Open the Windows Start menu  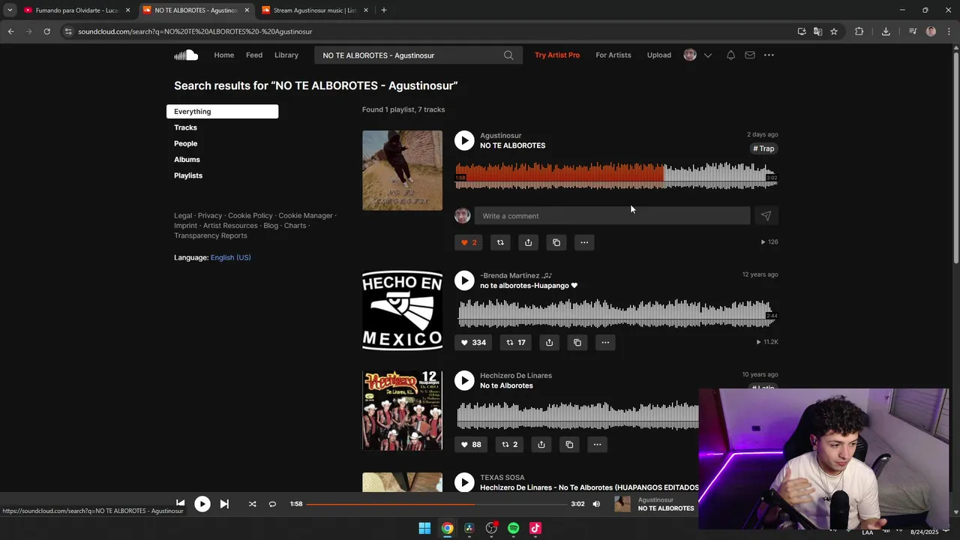coord(424,528)
